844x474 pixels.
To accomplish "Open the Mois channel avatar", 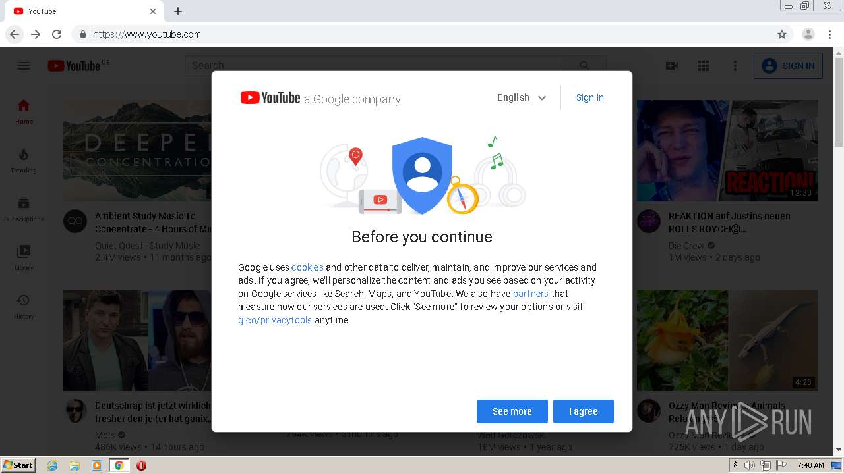I will pyautogui.click(x=75, y=411).
